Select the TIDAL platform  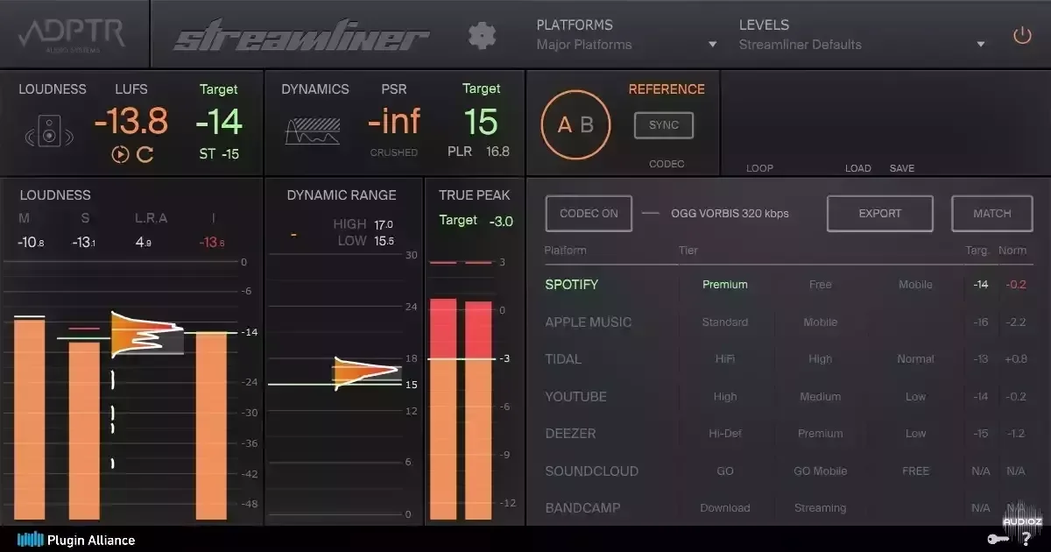[563, 359]
